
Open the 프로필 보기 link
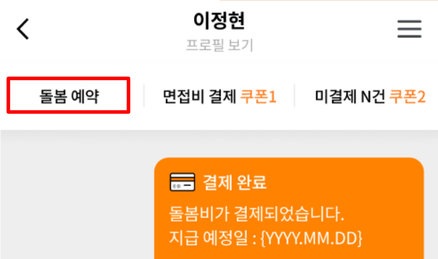[219, 45]
